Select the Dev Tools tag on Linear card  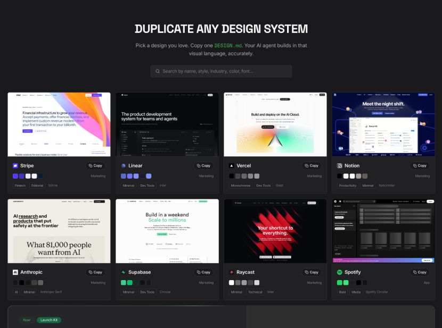coord(147,186)
